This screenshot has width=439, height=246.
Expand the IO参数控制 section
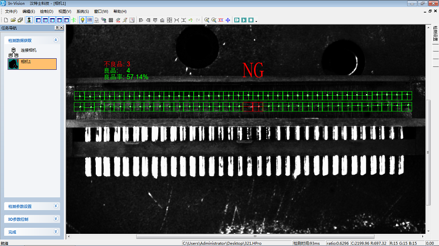point(55,219)
